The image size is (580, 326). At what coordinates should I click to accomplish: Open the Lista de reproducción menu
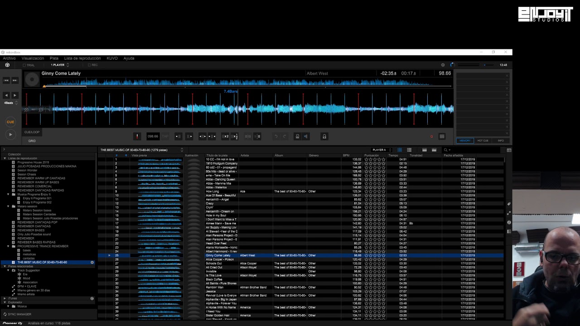[x=82, y=58]
